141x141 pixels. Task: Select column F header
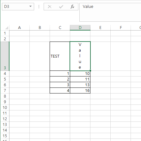pos(120,28)
